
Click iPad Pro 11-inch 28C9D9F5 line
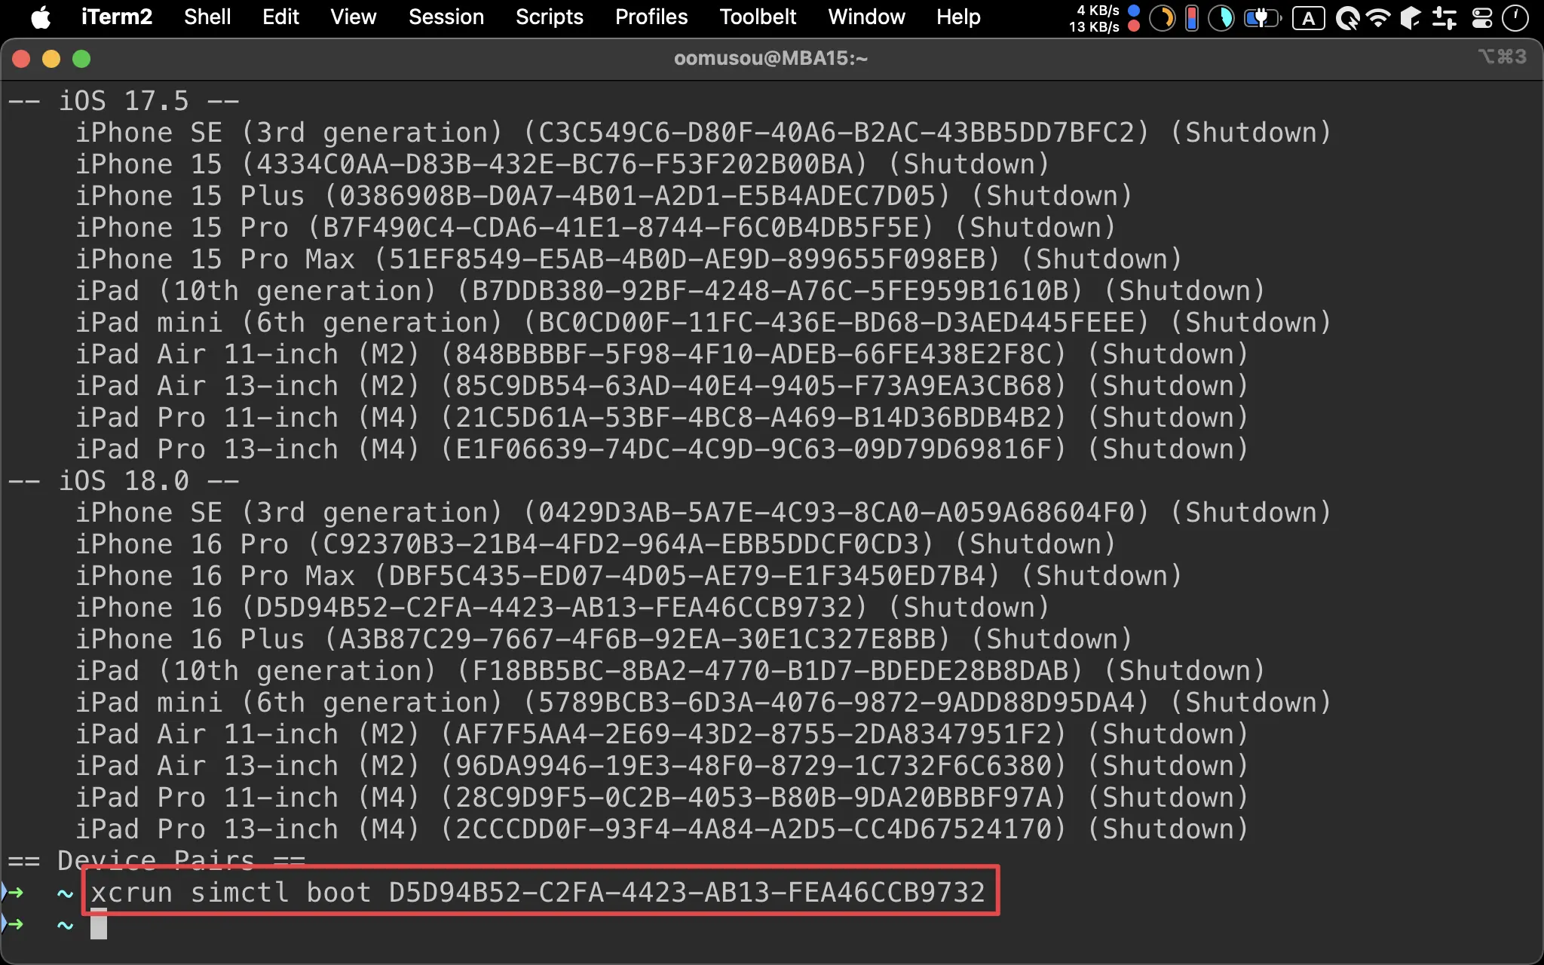coord(662,798)
